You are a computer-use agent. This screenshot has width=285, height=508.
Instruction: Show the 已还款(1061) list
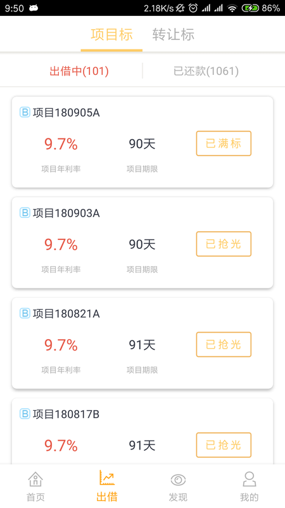pos(206,71)
